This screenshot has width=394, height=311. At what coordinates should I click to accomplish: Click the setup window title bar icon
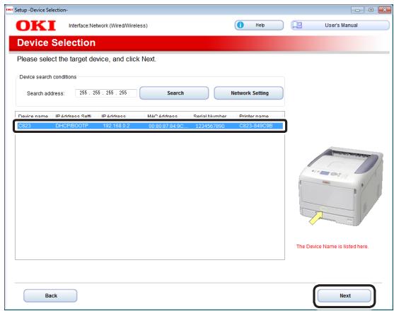(x=9, y=10)
